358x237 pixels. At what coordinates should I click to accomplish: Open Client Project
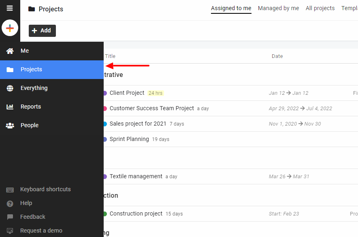coord(127,93)
